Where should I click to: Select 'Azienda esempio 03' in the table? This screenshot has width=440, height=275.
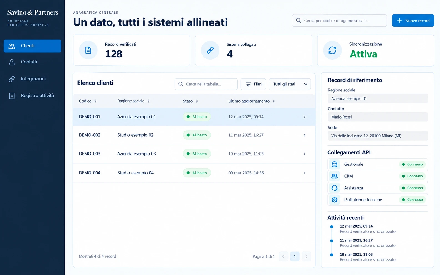click(x=136, y=154)
